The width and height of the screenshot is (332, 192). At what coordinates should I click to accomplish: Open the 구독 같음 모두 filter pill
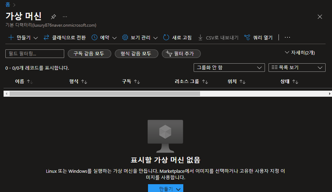pos(90,54)
